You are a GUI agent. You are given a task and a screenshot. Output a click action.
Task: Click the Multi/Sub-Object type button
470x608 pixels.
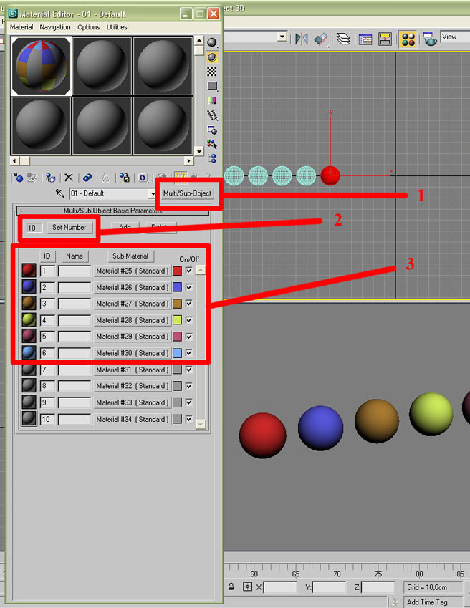pyautogui.click(x=187, y=193)
